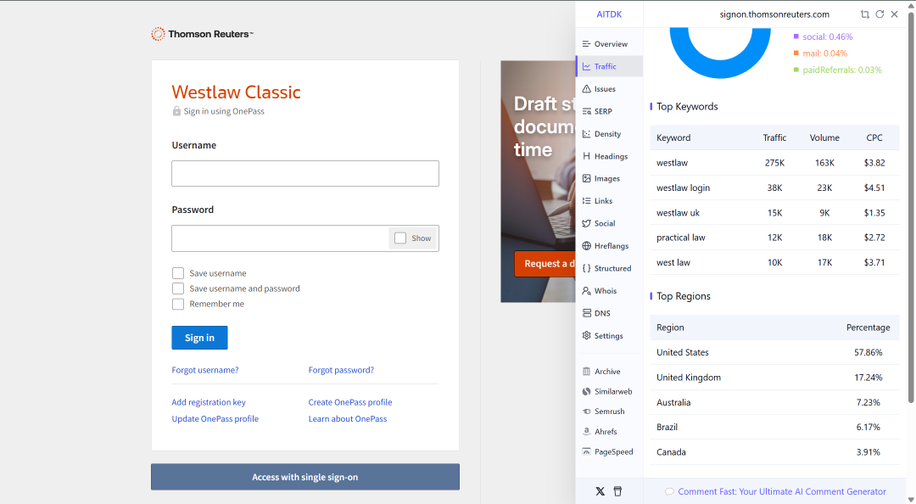
Task: Select the United States region row
Action: tap(774, 353)
